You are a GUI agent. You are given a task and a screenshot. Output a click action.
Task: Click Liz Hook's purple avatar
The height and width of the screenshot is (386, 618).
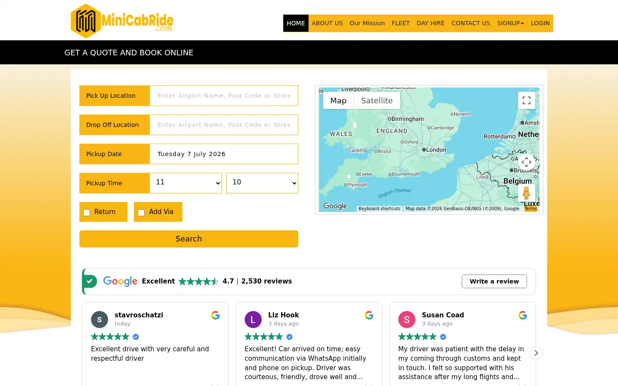(253, 320)
